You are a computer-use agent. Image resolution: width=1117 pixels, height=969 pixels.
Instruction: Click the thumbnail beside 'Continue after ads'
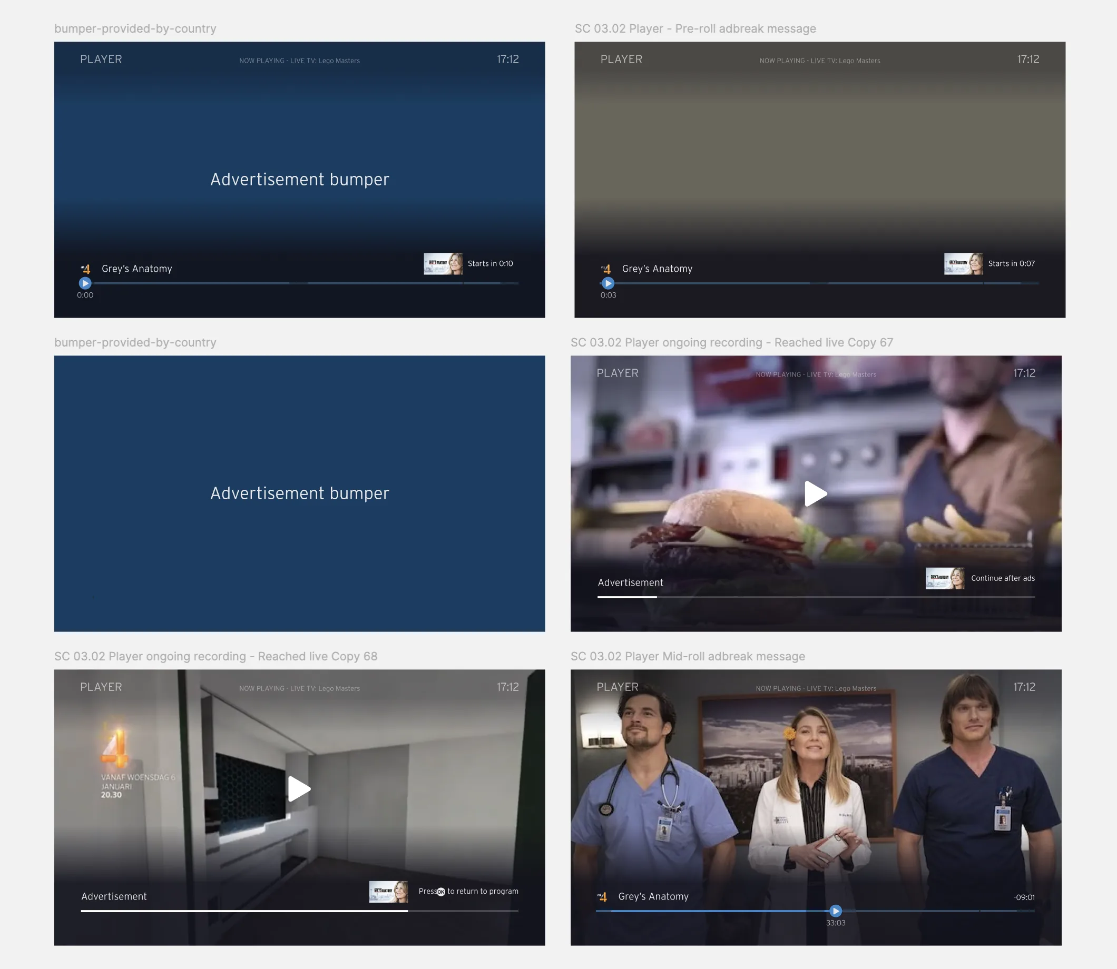(945, 578)
